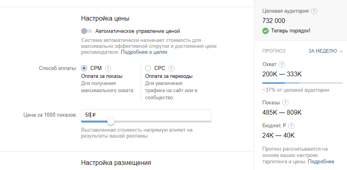Open help icon beside Целевая аудитория
The height and width of the screenshot is (170, 347).
(x=314, y=11)
